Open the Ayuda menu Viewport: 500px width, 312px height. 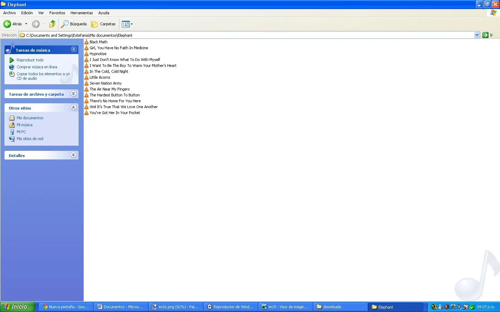click(x=104, y=13)
